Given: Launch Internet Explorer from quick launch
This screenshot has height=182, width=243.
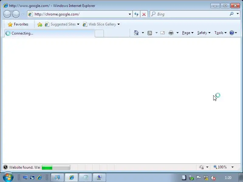Looking at the screenshot, I should [39, 177].
